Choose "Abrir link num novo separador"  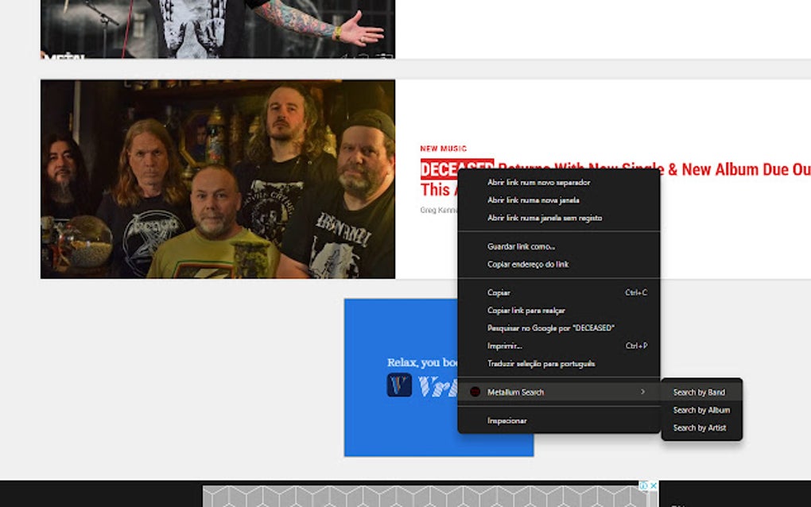coord(537,182)
